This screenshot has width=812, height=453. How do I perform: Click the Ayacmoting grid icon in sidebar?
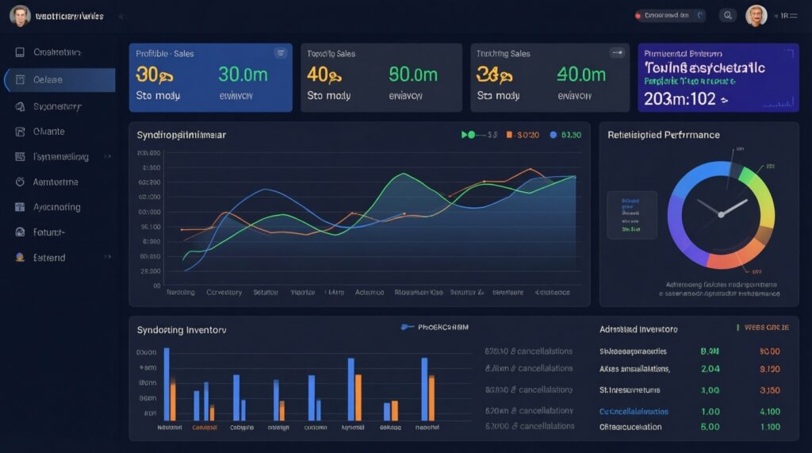(20, 207)
